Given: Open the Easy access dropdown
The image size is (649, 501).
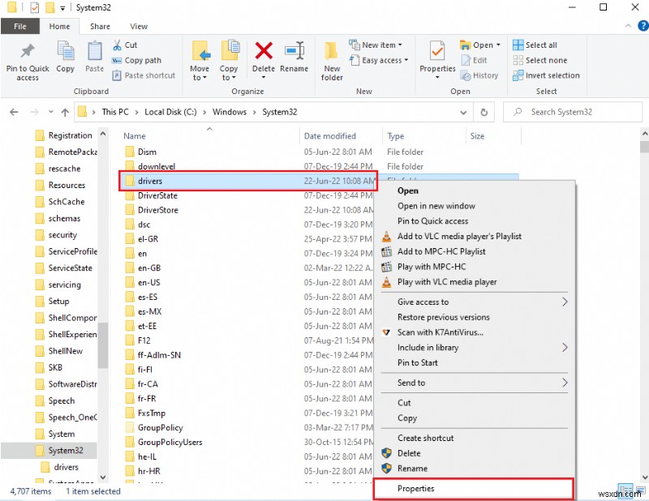Looking at the screenshot, I should [x=379, y=61].
